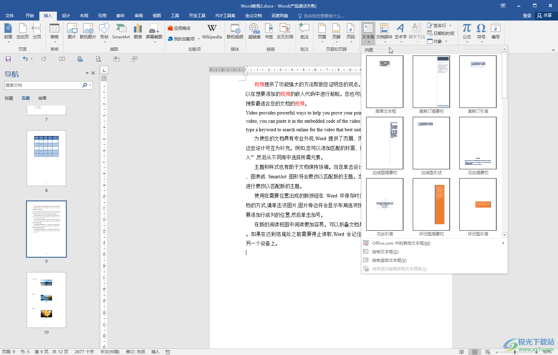Insert a cover page (封面)

pyautogui.click(x=8, y=33)
